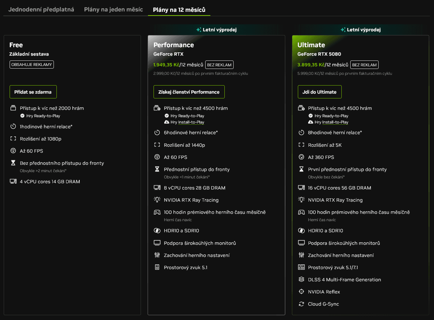
Task: Click the Ultimate plan heading
Action: click(311, 45)
